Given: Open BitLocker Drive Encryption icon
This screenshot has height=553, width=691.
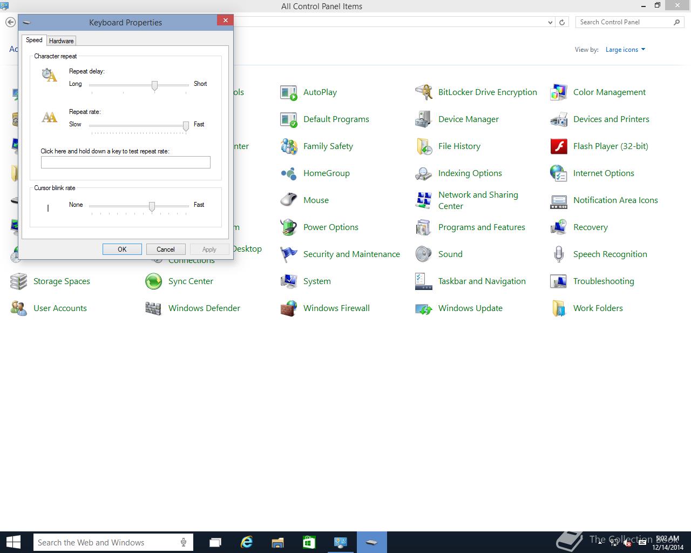Looking at the screenshot, I should point(424,92).
